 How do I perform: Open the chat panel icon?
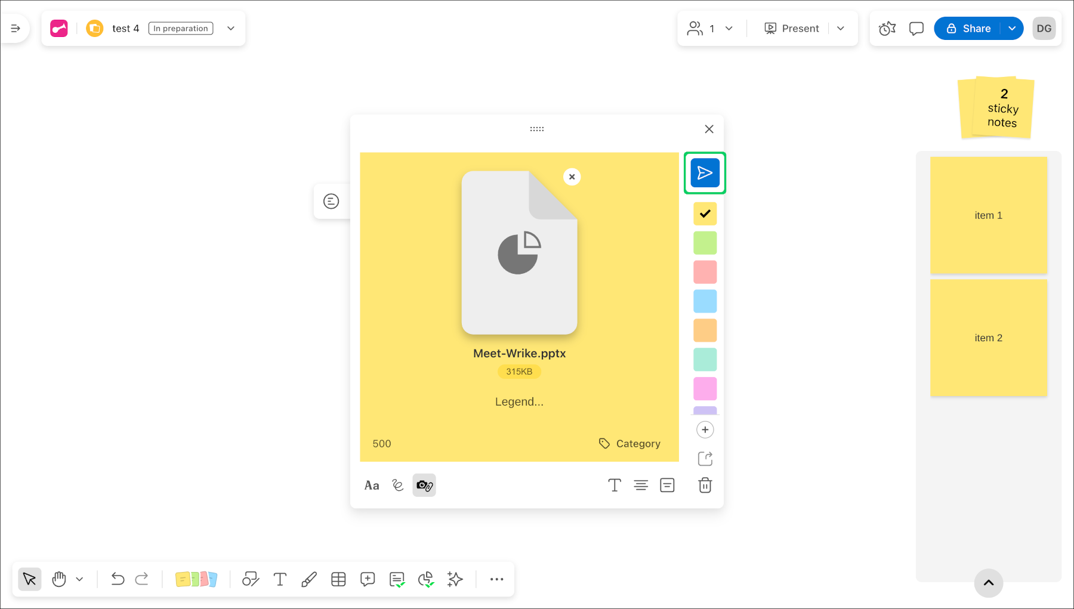[916, 28]
